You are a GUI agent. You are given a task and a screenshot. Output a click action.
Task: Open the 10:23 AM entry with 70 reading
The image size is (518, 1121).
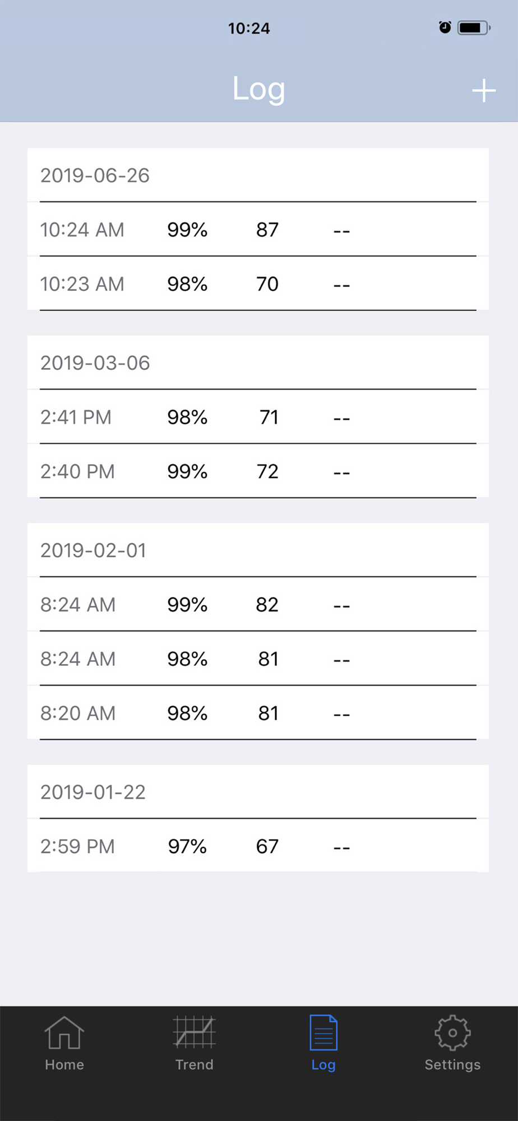(x=258, y=284)
